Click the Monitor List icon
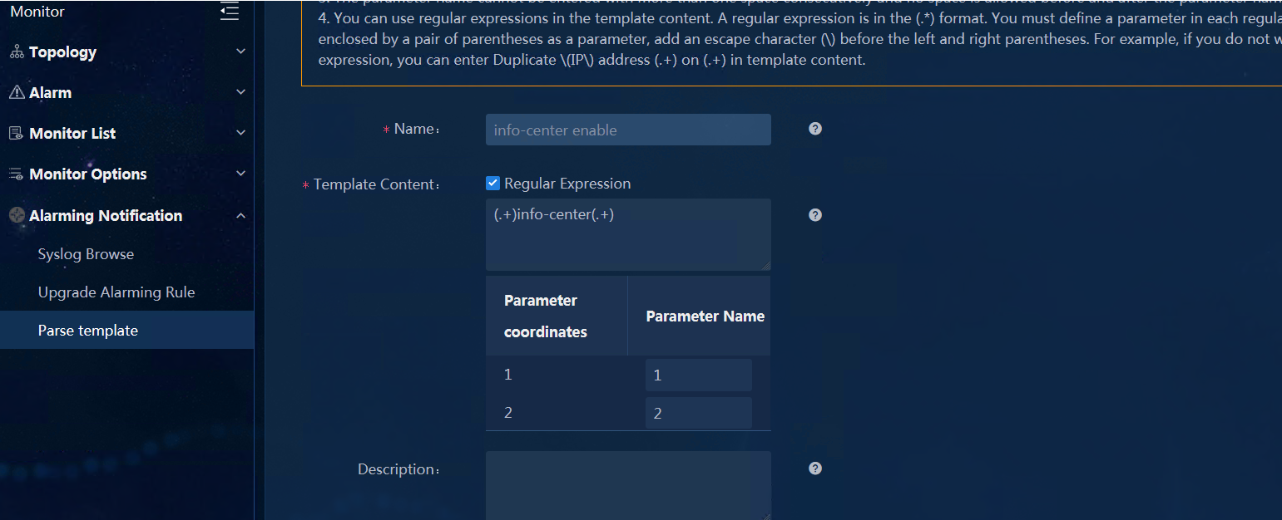The image size is (1282, 520). (17, 133)
